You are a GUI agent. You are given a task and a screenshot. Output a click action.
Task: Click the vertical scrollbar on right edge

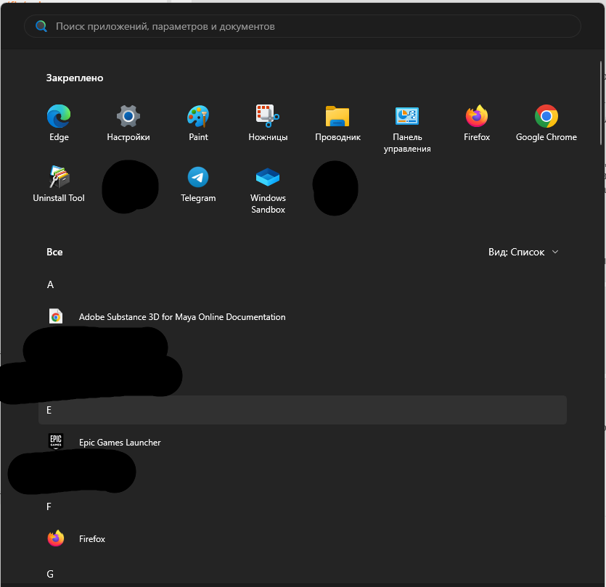tap(601, 103)
